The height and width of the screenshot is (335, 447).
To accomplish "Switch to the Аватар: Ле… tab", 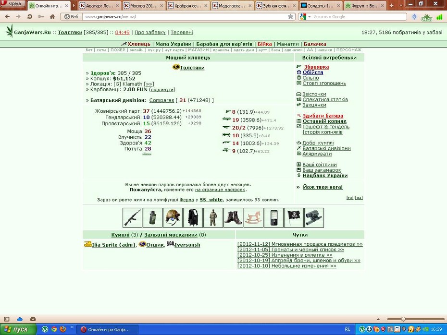I will (x=99, y=5).
